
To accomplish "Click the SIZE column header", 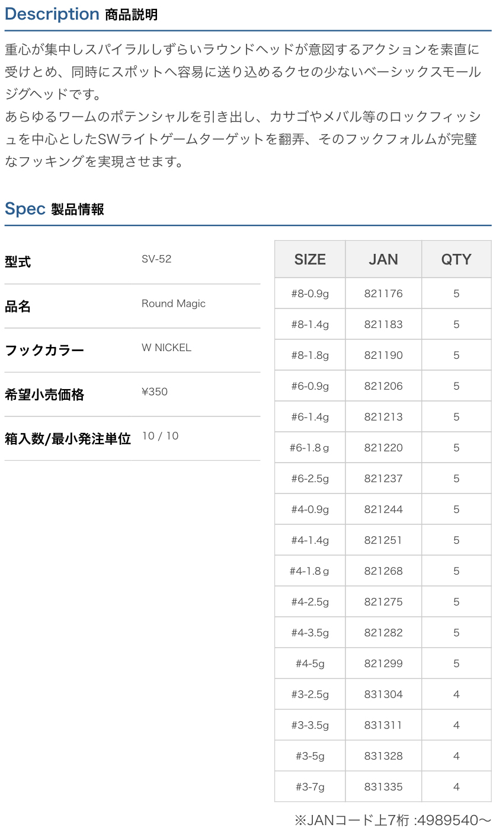I will point(310,259).
